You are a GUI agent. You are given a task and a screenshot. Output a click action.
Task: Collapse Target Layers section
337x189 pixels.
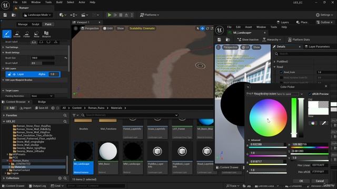3,91
